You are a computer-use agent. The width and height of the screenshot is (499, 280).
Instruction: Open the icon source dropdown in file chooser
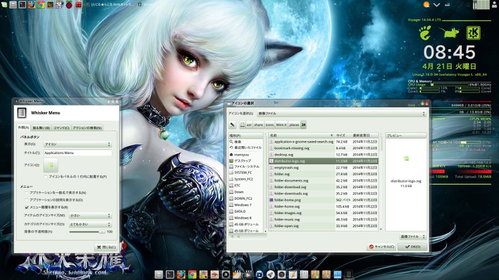tap(341, 113)
